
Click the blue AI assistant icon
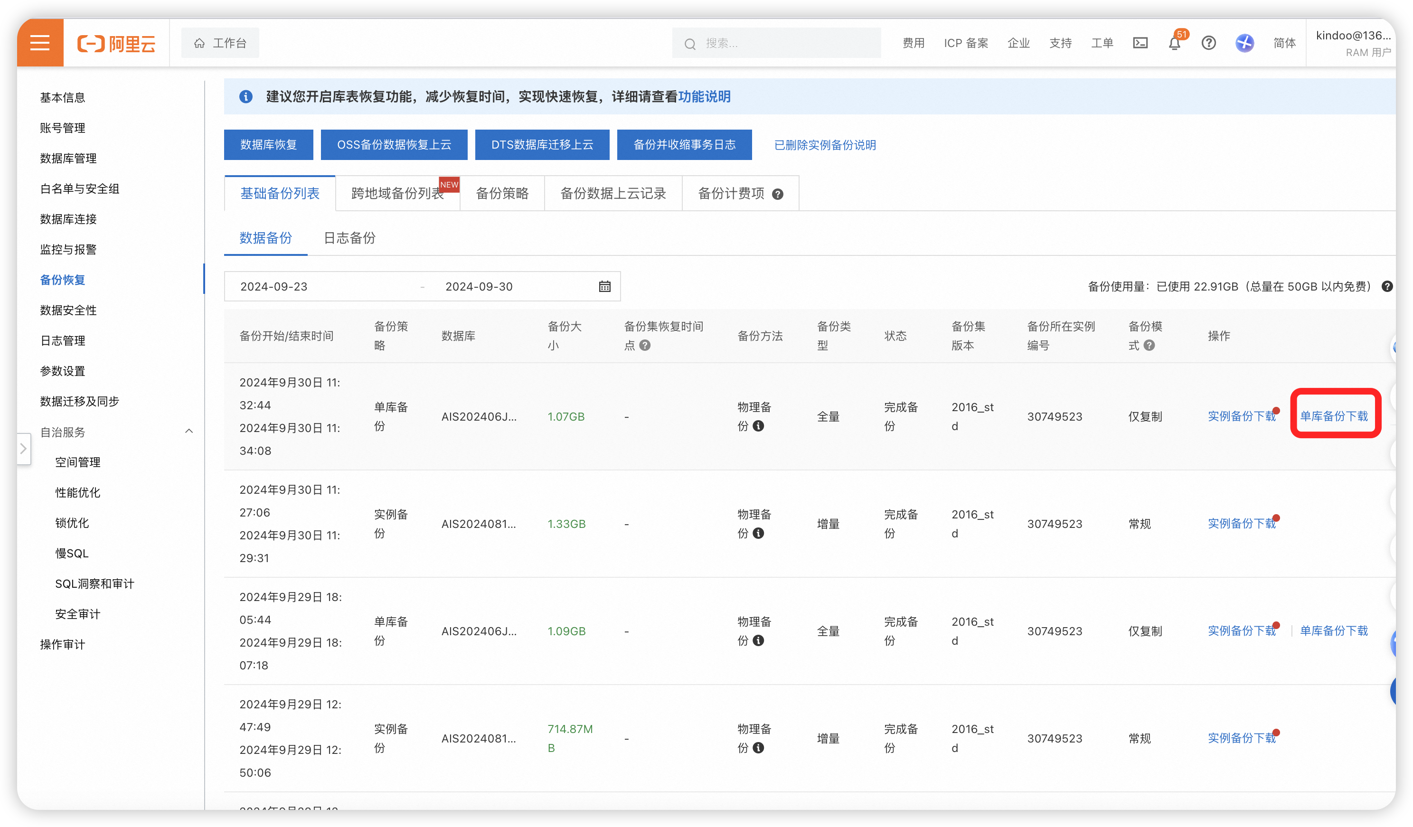1244,43
